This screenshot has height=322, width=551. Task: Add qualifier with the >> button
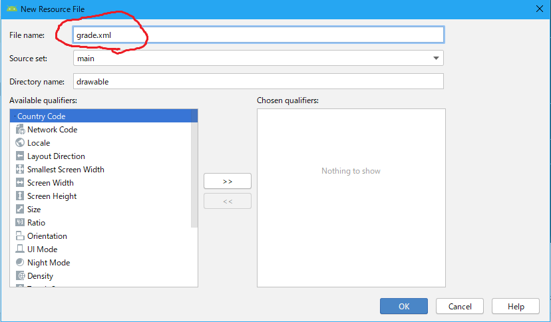point(228,181)
